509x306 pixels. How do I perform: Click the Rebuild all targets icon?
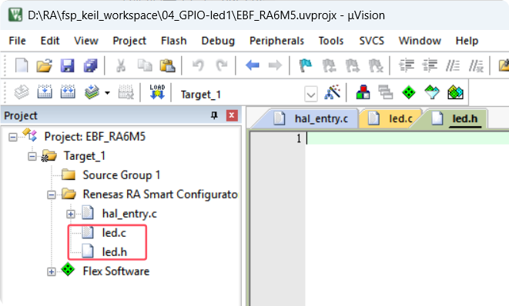[68, 92]
